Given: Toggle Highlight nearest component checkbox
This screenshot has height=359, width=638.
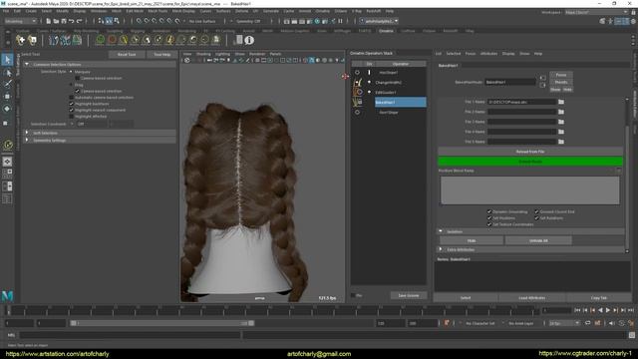Looking at the screenshot, I should click(72, 111).
